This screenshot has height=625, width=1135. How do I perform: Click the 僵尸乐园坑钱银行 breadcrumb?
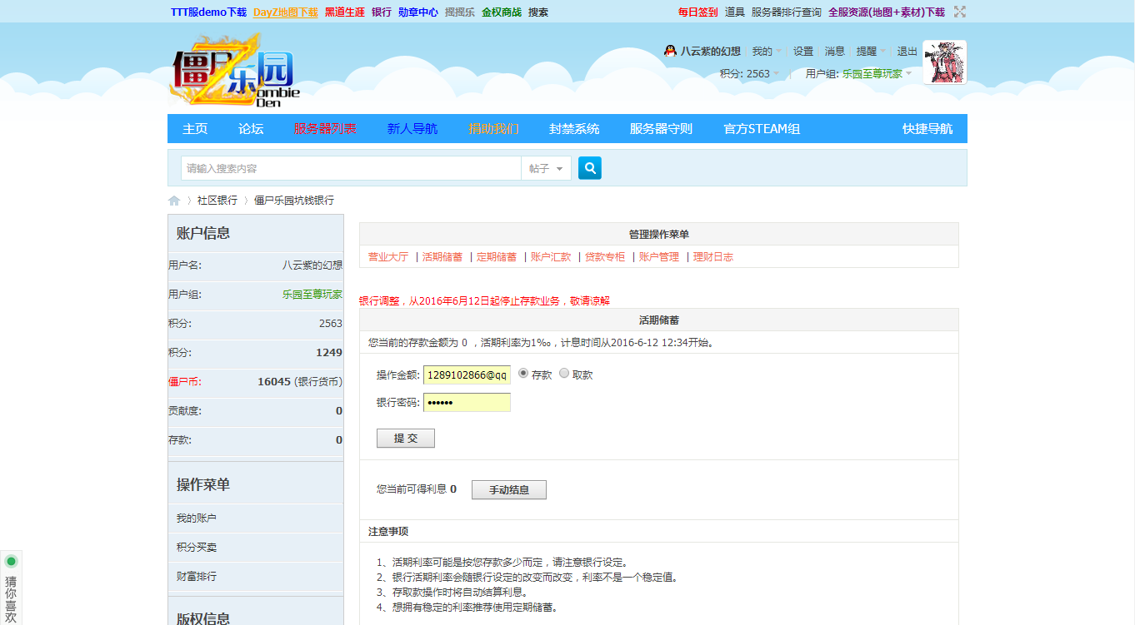294,201
